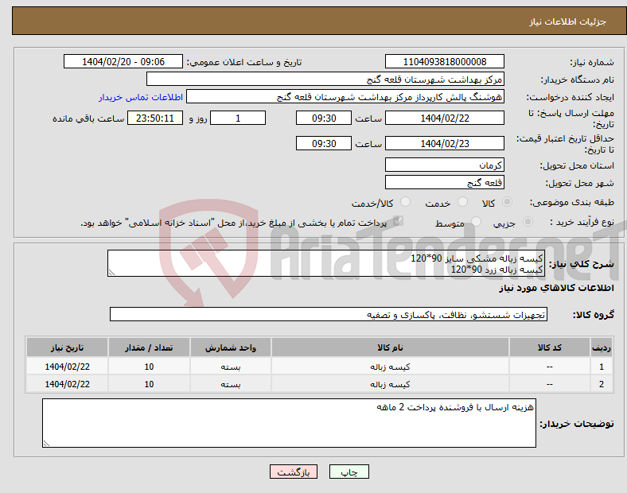Click unit بسته in row 1
Image resolution: width=627 pixels, height=493 pixels.
[231, 367]
